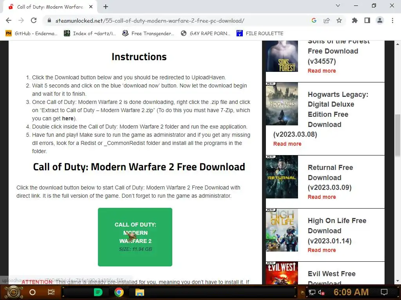Screen dimensions: 401x300
Task: Bookmark this page with the star
Action: click(x=339, y=20)
